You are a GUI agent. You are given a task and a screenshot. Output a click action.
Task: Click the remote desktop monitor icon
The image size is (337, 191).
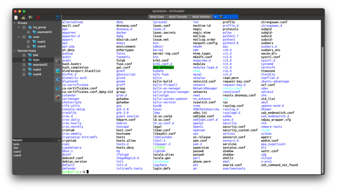(58, 71)
